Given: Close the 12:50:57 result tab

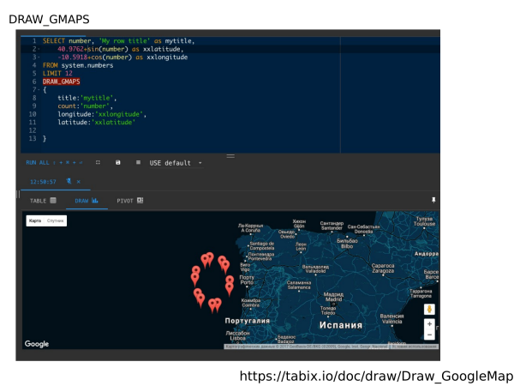Looking at the screenshot, I should pyautogui.click(x=79, y=182).
